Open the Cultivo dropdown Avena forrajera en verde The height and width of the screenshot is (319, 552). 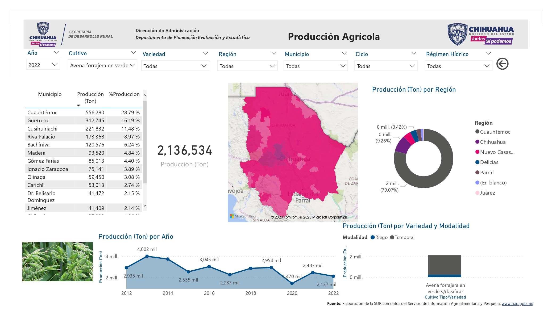102,65
